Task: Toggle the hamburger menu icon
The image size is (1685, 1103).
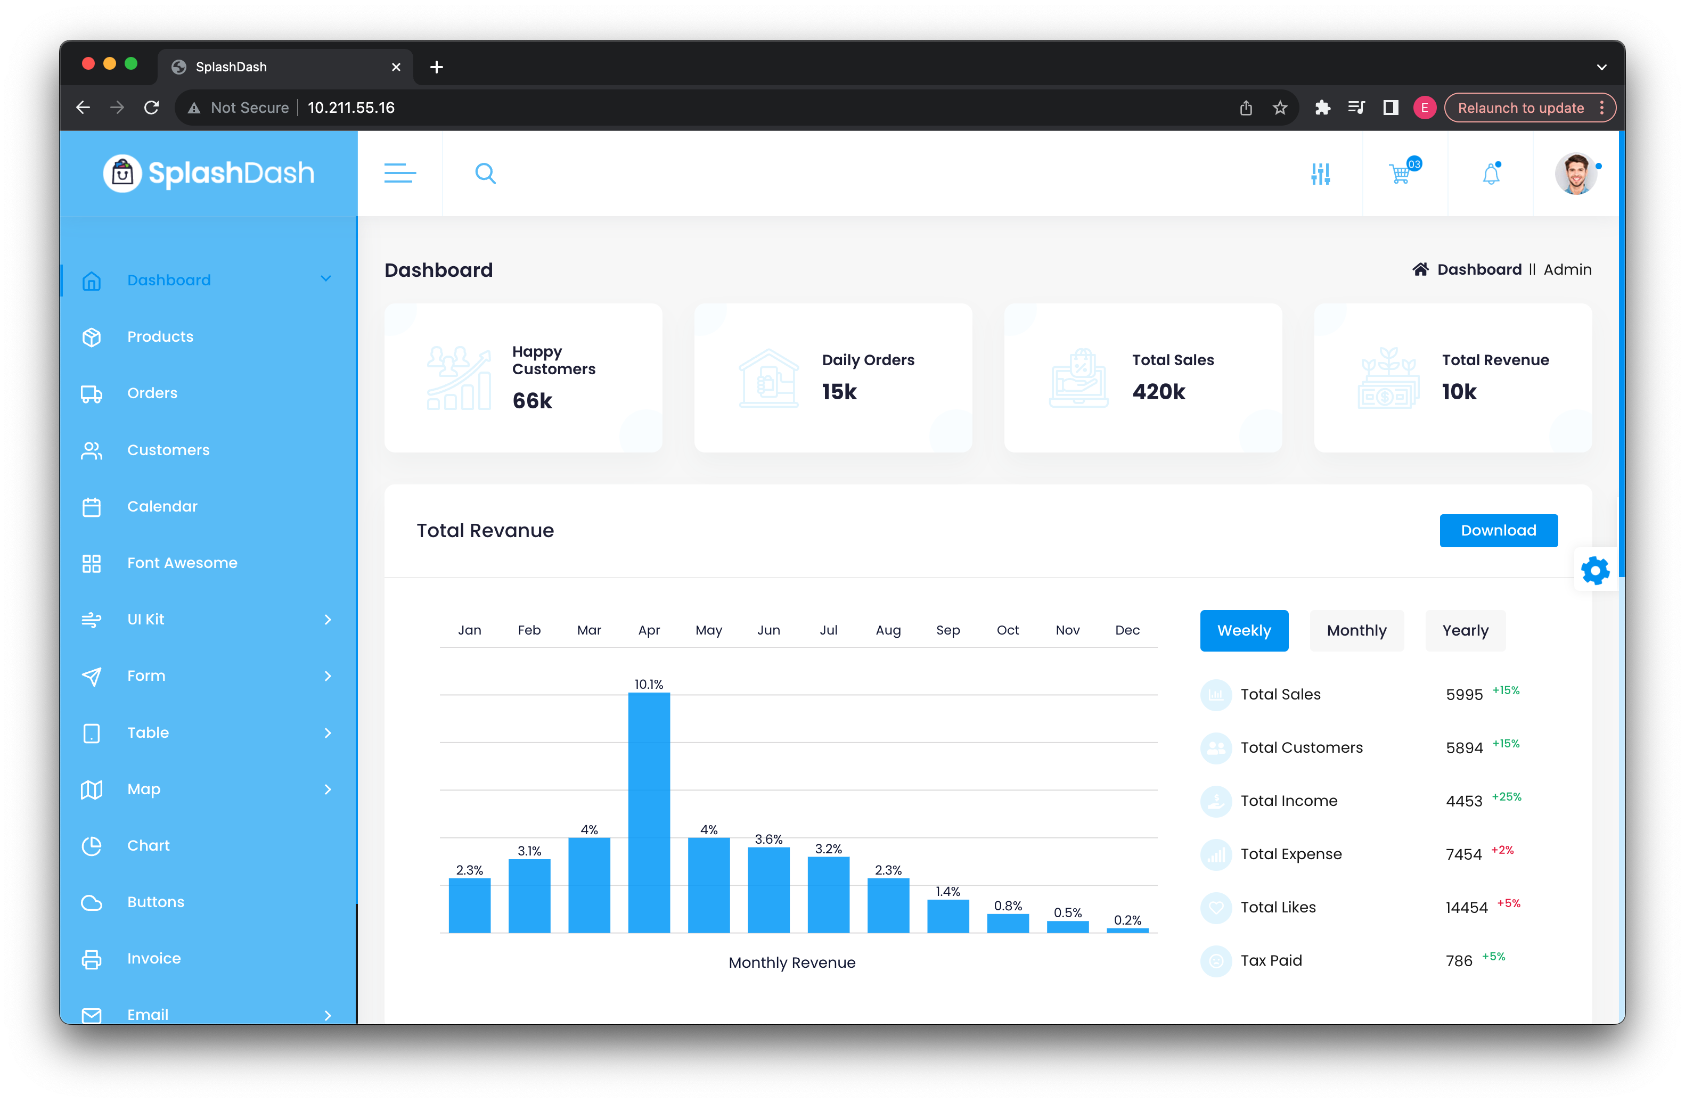Action: (x=400, y=174)
